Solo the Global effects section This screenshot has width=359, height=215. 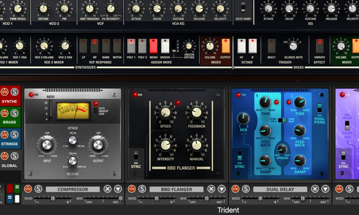pos(14,156)
